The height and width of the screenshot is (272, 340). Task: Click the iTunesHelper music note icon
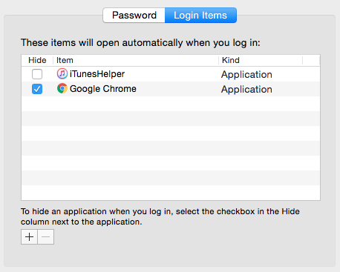click(x=62, y=73)
